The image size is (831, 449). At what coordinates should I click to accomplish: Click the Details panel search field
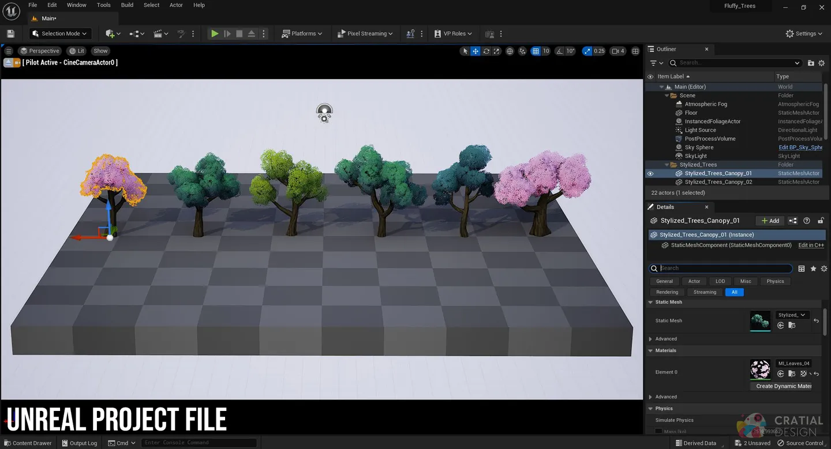(x=721, y=268)
